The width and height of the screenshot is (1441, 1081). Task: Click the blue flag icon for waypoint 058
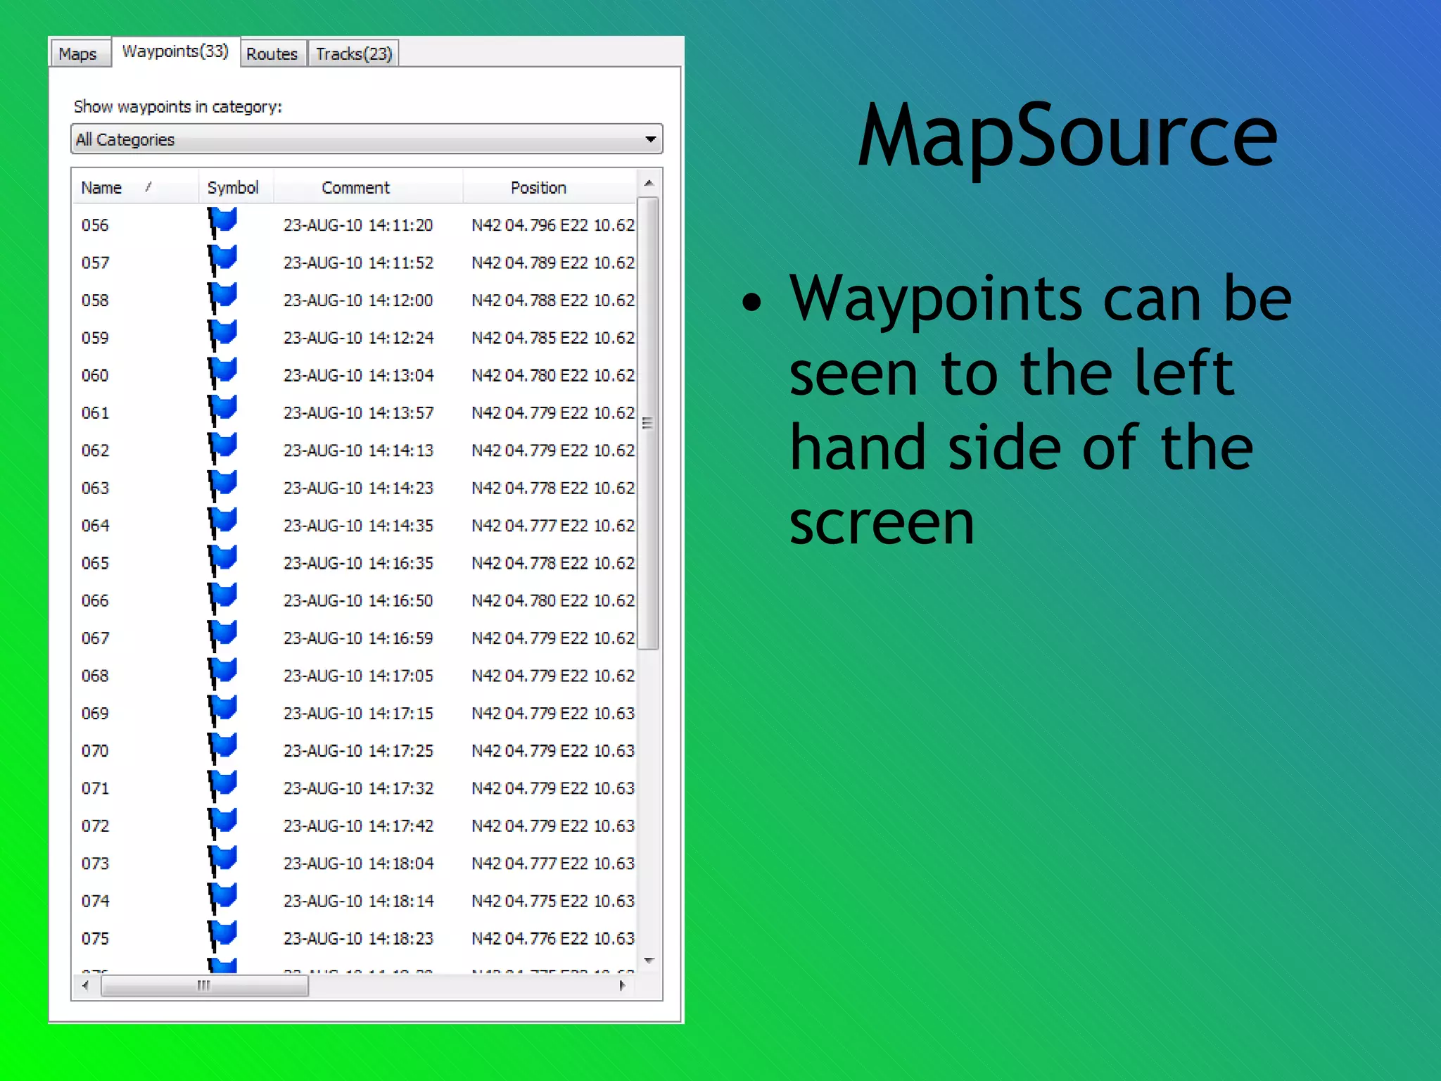point(222,298)
